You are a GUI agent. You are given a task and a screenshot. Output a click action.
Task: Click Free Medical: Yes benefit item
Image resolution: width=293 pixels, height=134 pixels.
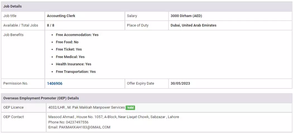tap(70, 57)
